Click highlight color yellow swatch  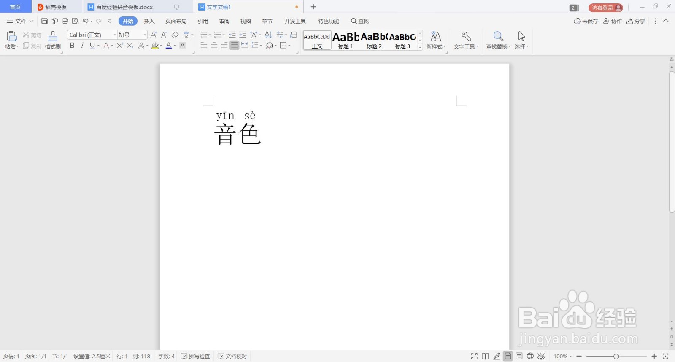[x=155, y=46]
